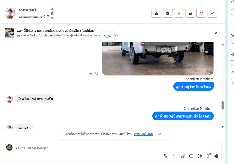Mark conversation as spam with warning icon
Viewport: 234px width, 164px height.
click(x=156, y=13)
